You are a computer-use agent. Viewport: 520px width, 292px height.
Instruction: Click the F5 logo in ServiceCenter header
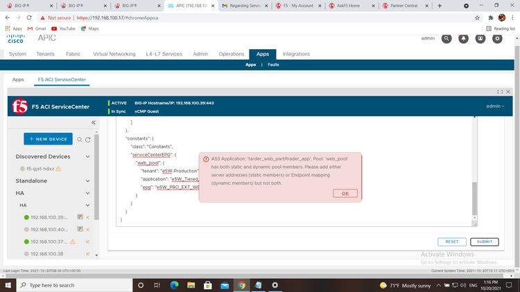(x=20, y=107)
